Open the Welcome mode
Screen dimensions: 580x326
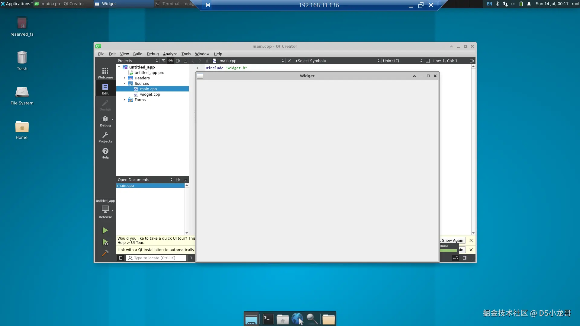click(105, 73)
